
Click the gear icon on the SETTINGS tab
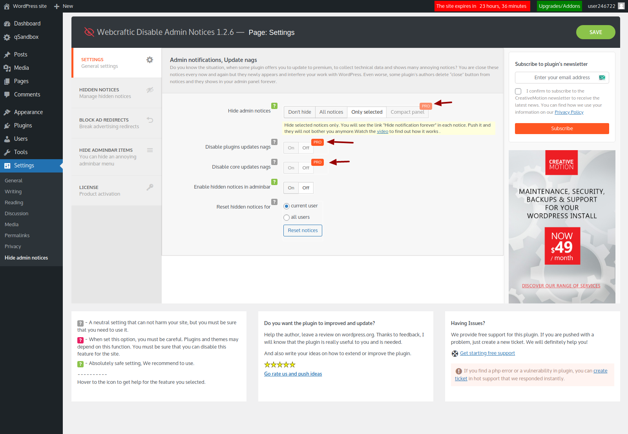point(150,60)
